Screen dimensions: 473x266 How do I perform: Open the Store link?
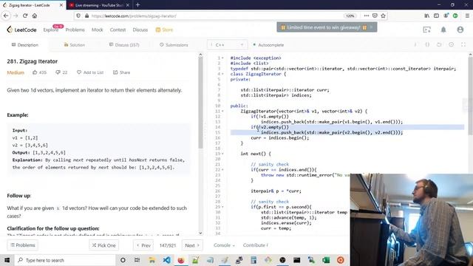164,30
